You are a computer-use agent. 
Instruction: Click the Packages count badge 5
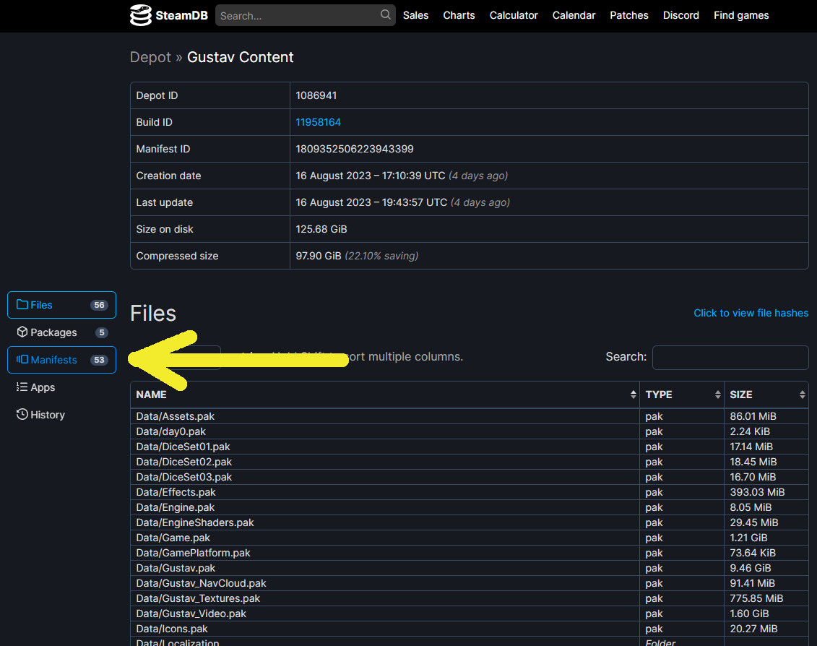point(102,332)
